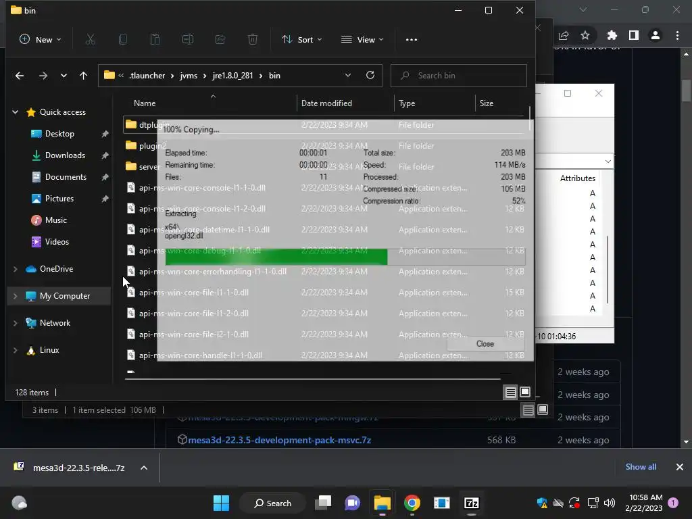This screenshot has height=519, width=692.
Task: Click the forward navigation arrow
Action: coord(43,76)
